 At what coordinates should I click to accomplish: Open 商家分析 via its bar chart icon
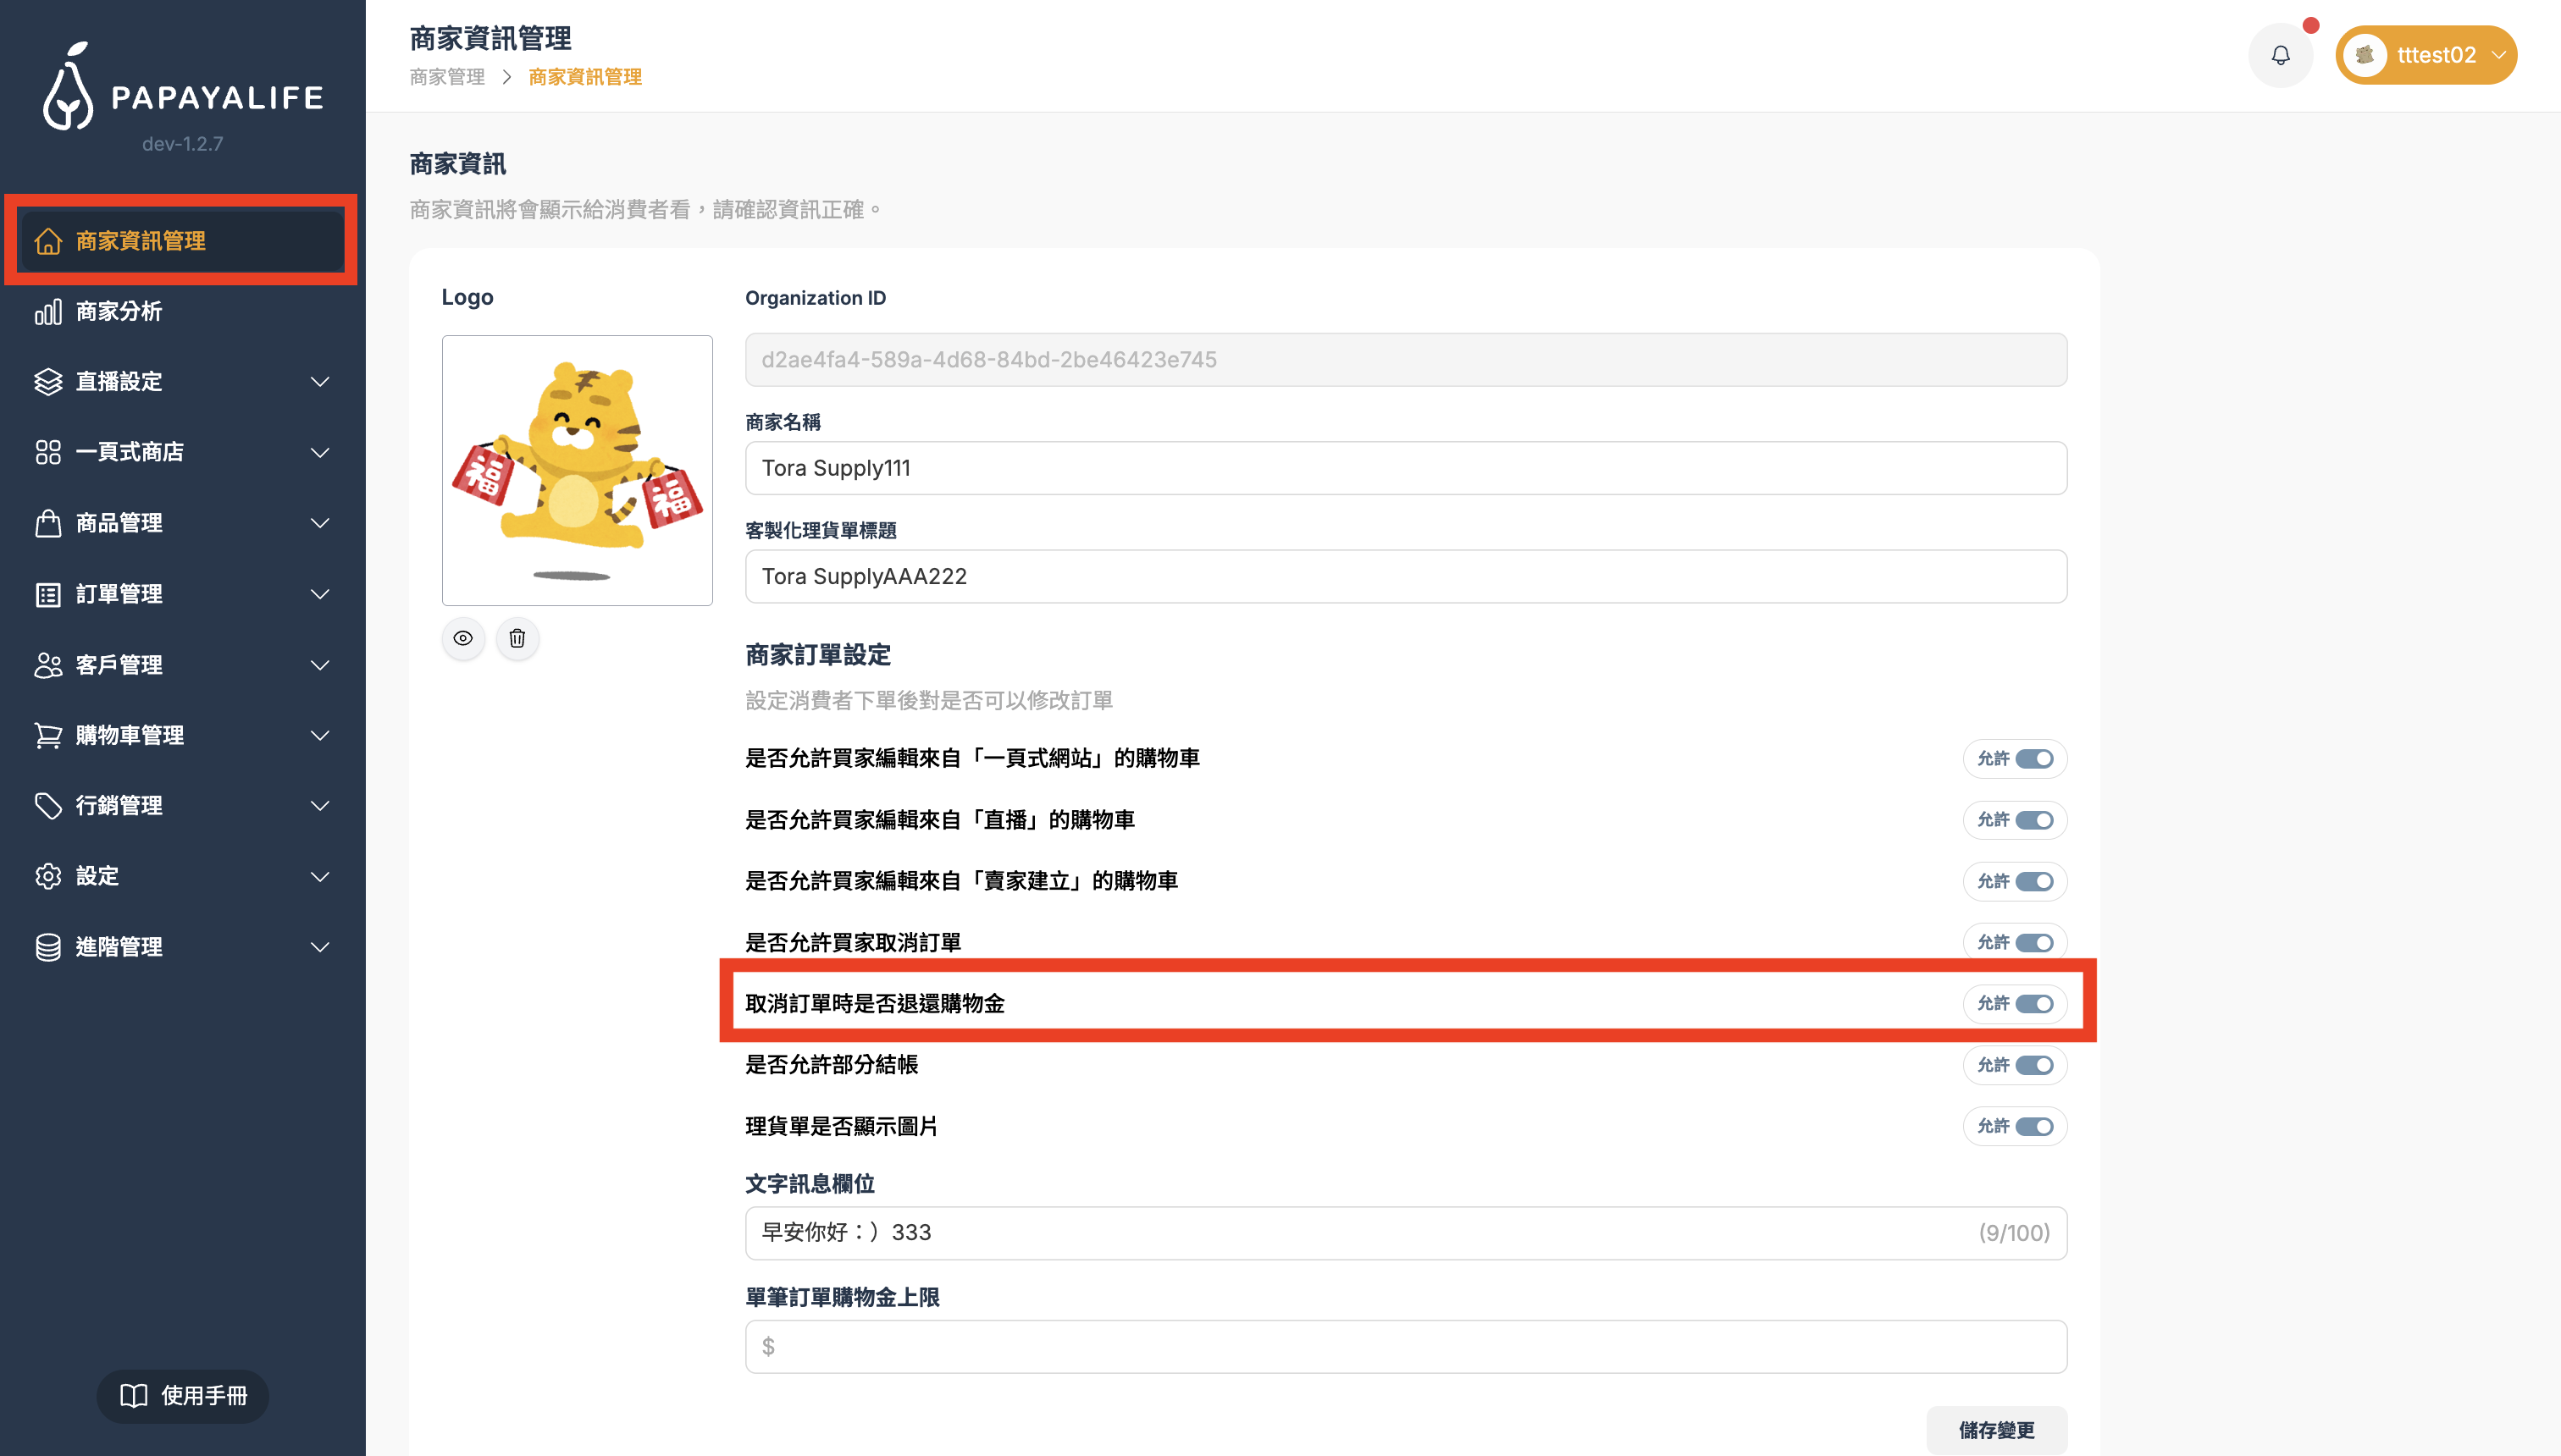[48, 311]
